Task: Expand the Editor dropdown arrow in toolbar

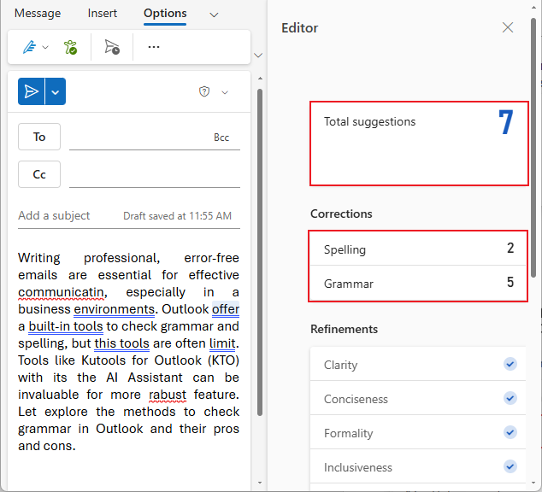Action: 45,47
